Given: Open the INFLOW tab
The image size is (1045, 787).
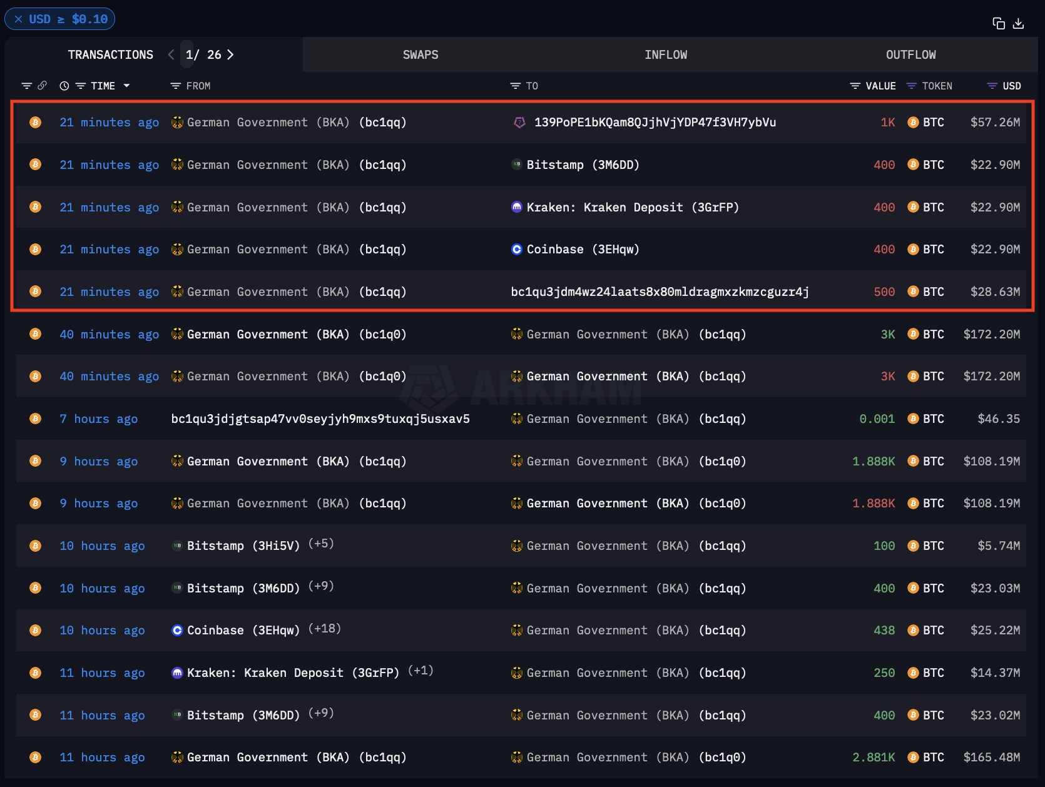Looking at the screenshot, I should click(666, 55).
